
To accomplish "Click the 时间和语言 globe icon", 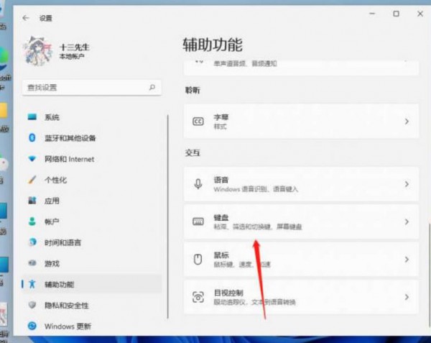I will point(32,242).
